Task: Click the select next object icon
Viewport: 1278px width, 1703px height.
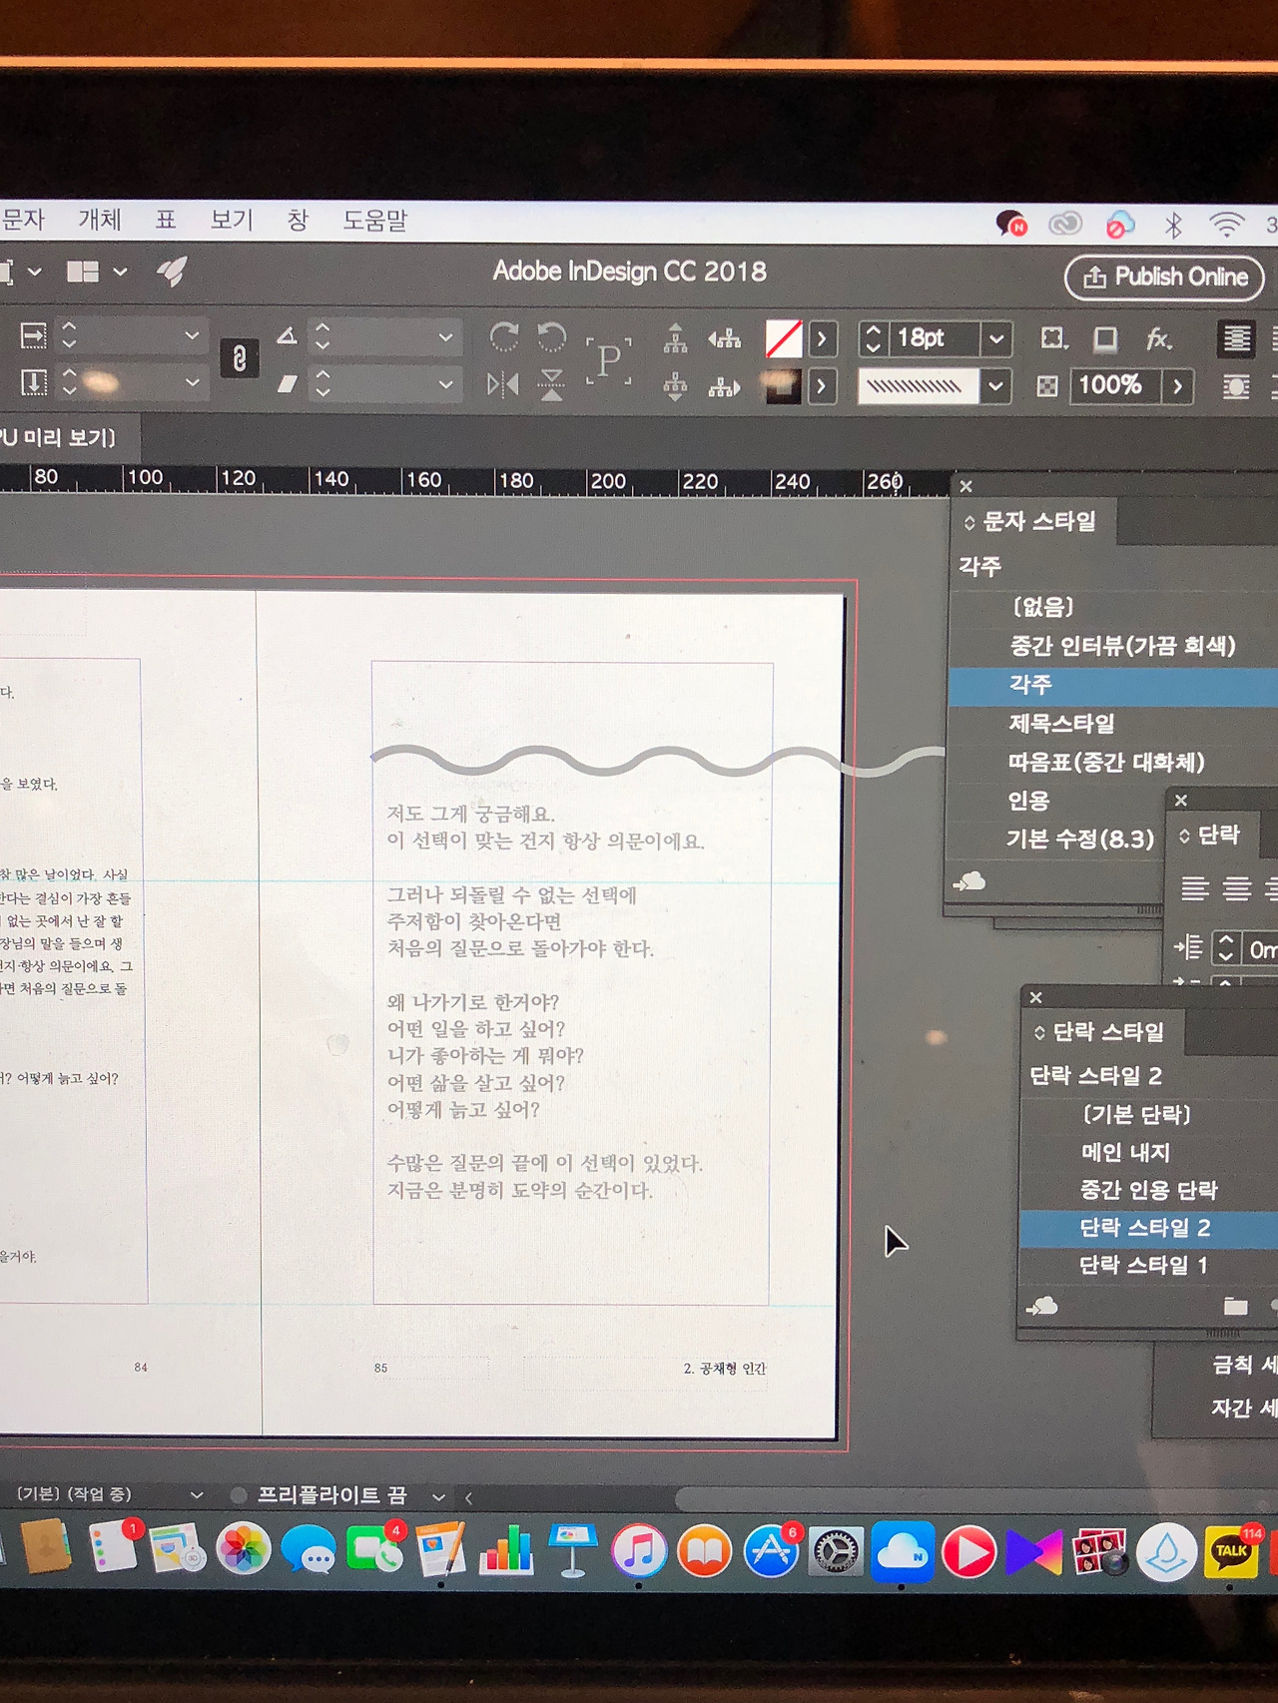Action: point(725,387)
